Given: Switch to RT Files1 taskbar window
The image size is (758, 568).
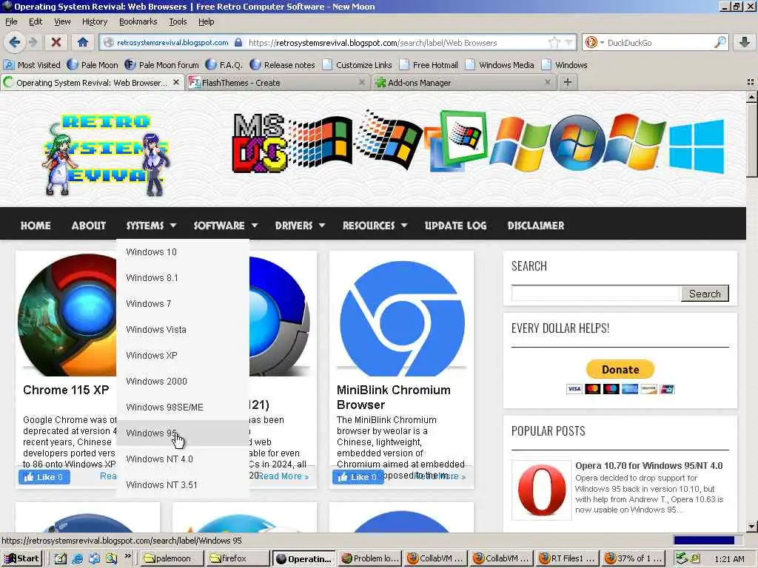Looking at the screenshot, I should pos(568,558).
